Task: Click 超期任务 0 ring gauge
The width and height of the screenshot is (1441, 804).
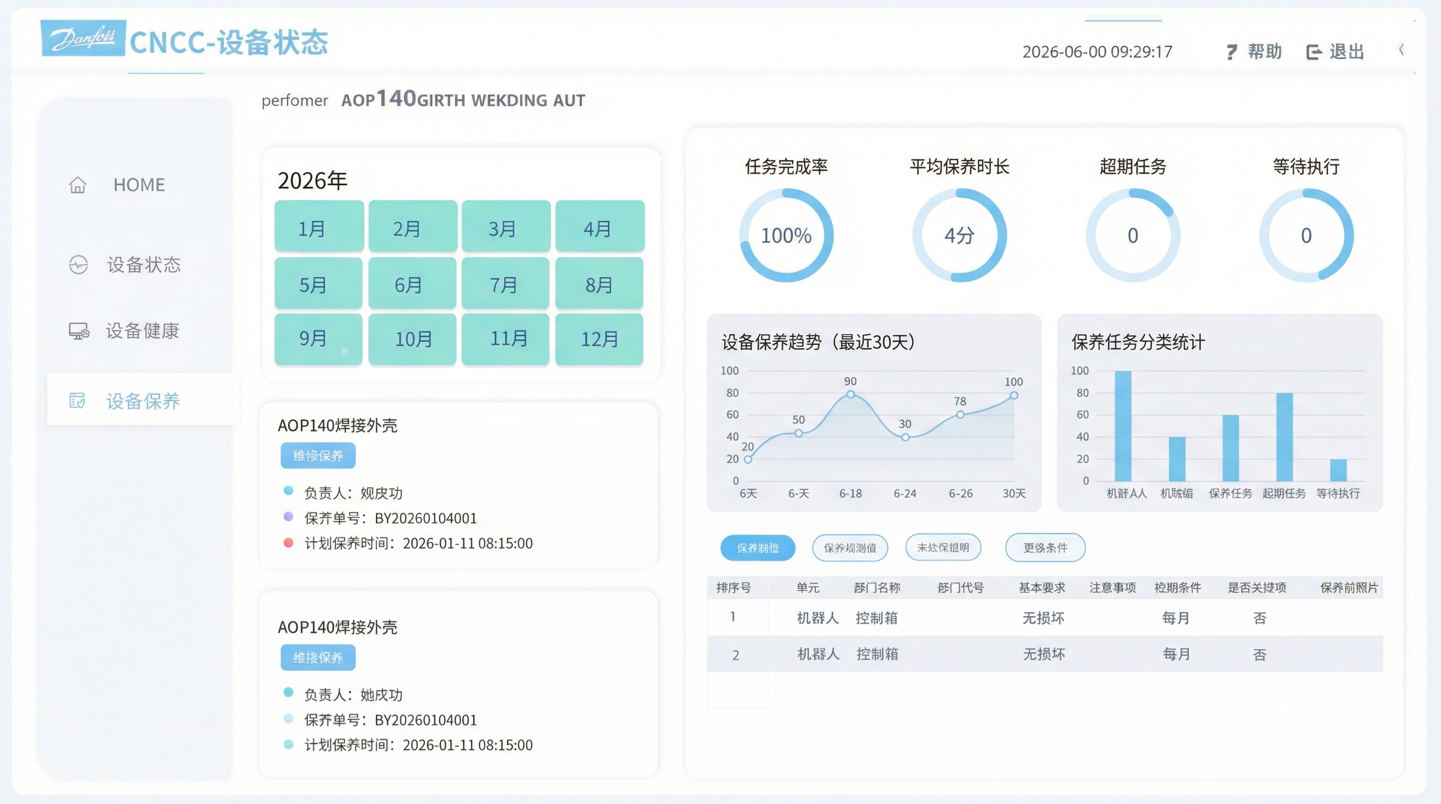Action: (1133, 236)
